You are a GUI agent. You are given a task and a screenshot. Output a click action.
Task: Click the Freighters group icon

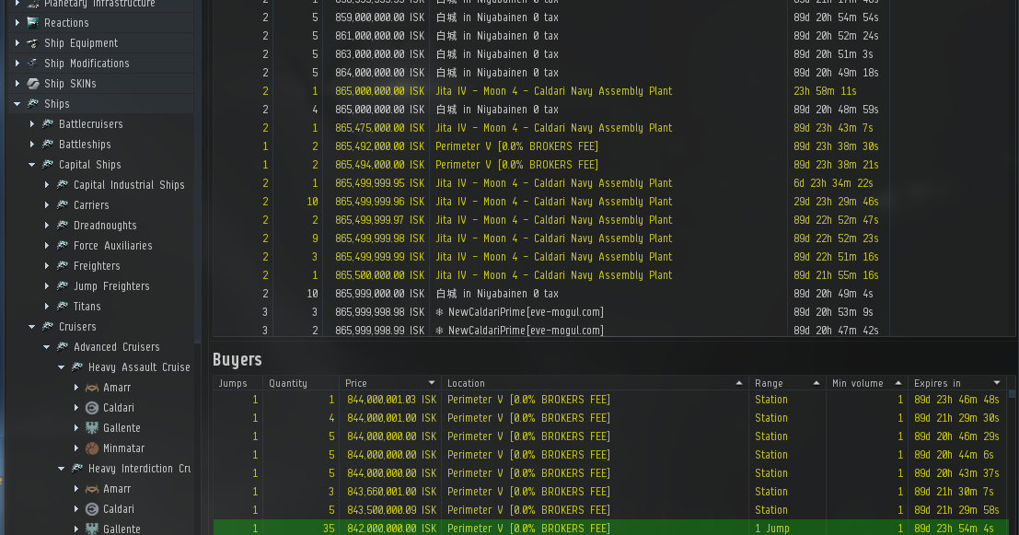point(63,265)
